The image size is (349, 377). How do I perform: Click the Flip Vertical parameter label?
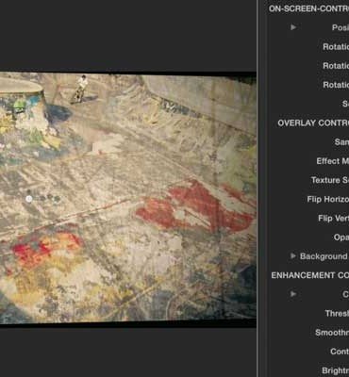coord(333,218)
